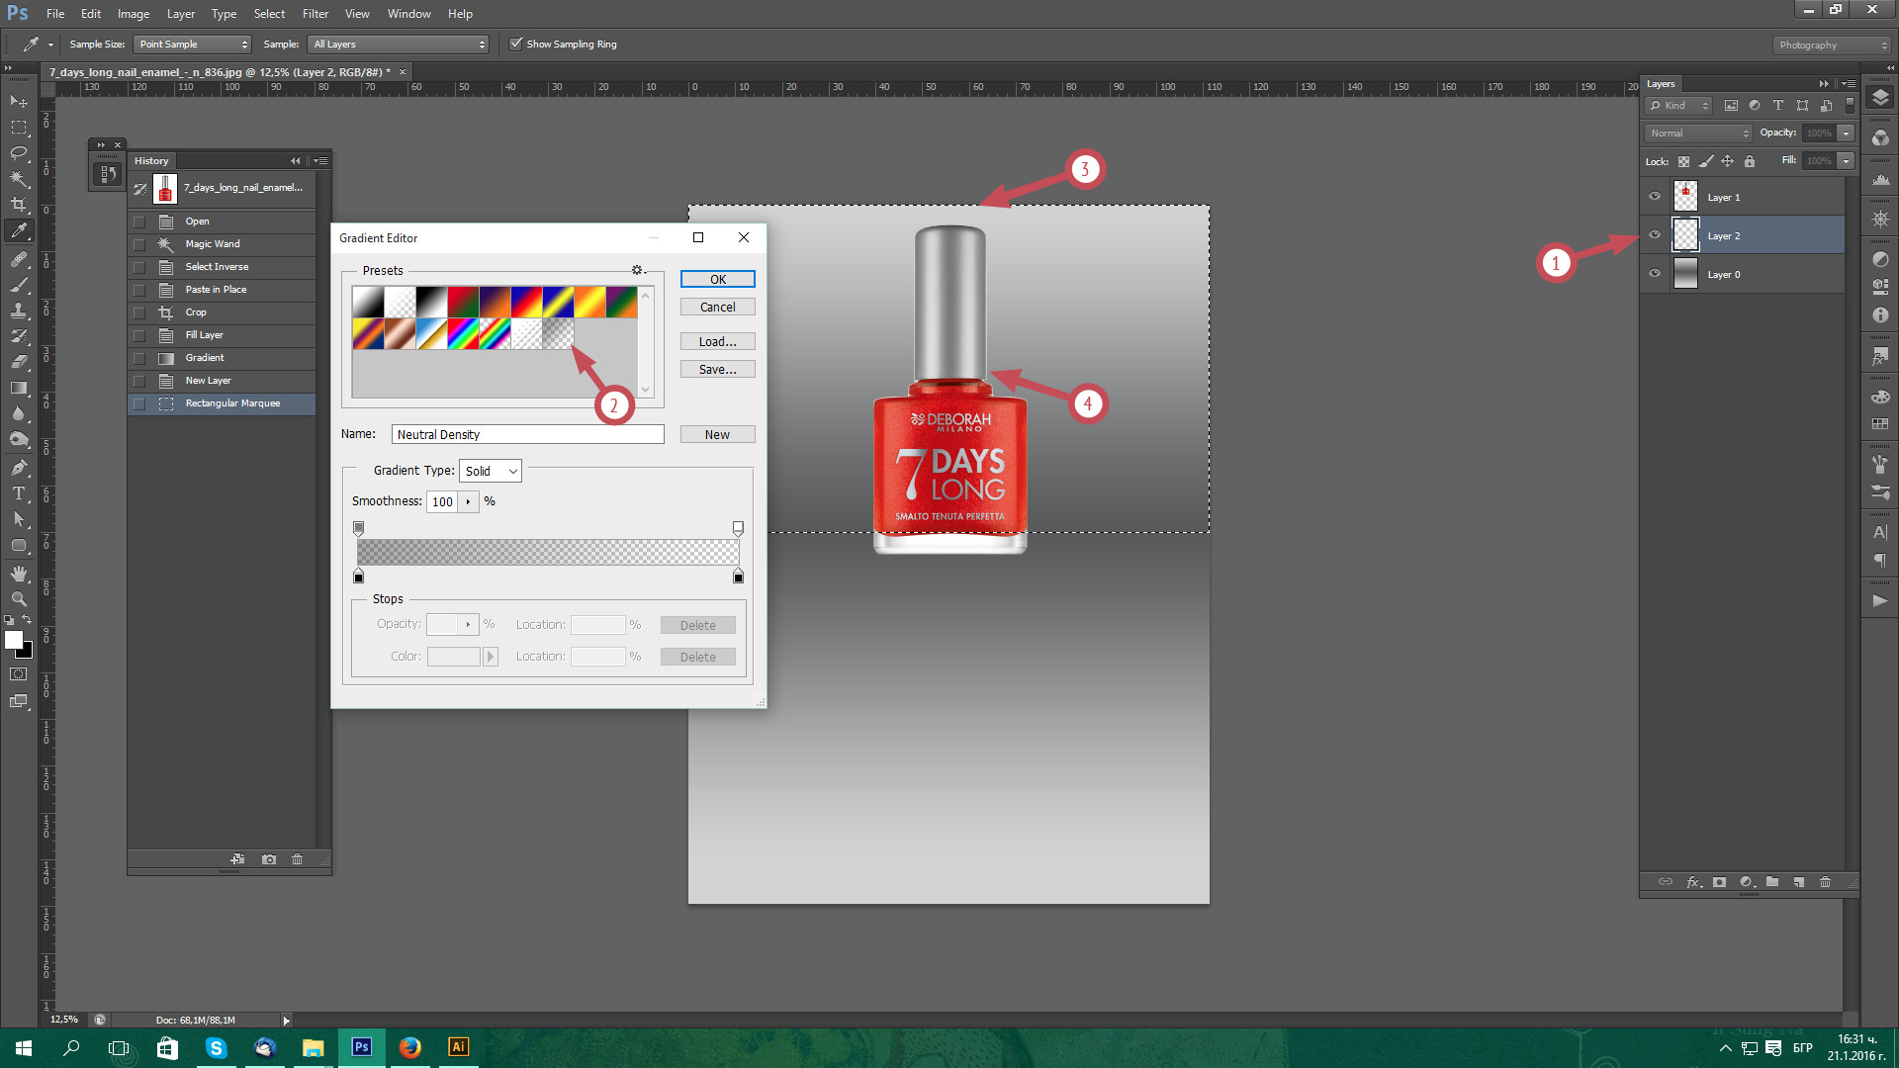Open the File menu
Image resolution: width=1899 pixels, height=1068 pixels.
point(55,14)
